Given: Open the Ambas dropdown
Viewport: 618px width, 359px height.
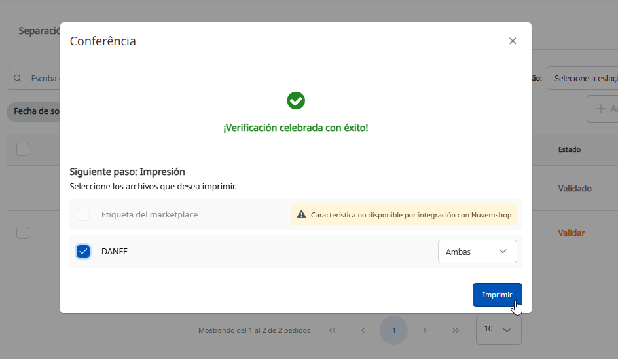Looking at the screenshot, I should [x=477, y=252].
